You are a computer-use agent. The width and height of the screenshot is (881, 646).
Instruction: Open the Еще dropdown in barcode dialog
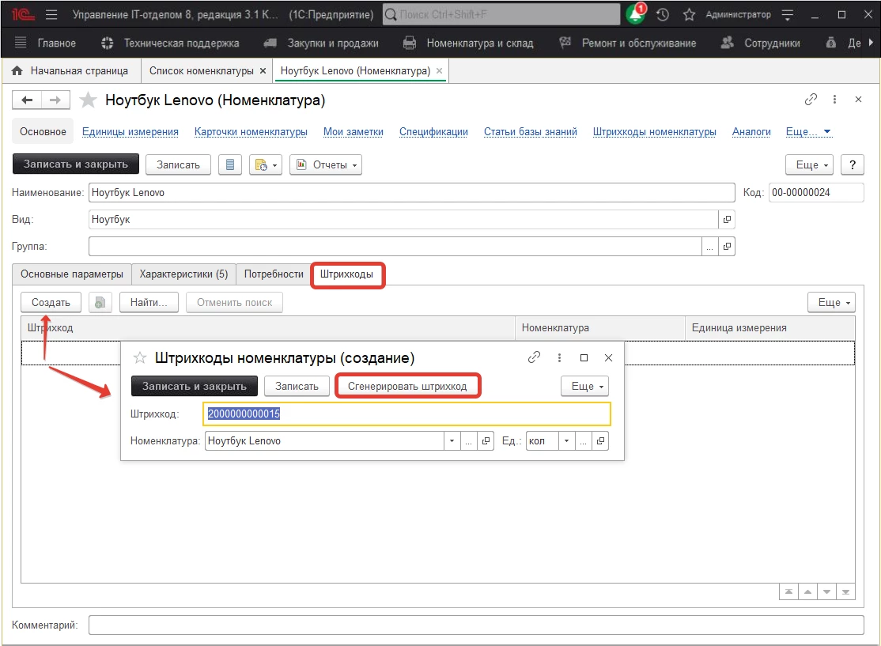584,386
